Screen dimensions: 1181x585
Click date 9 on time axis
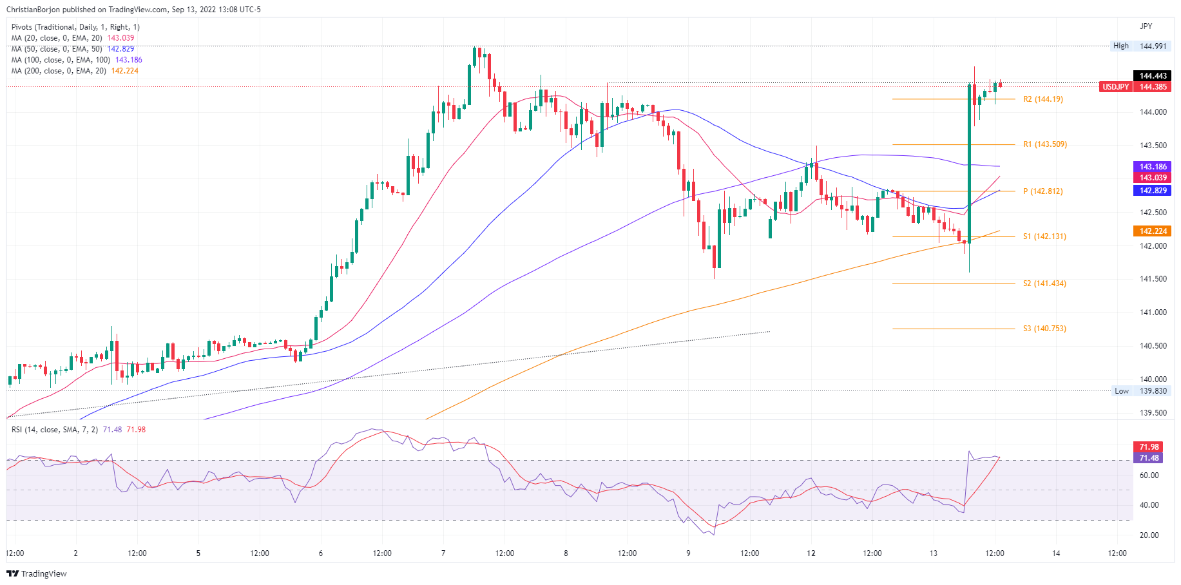click(688, 553)
